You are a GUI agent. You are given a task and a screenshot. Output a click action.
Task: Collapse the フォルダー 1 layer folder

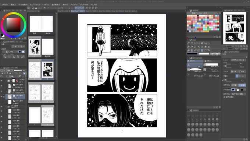click(6, 107)
